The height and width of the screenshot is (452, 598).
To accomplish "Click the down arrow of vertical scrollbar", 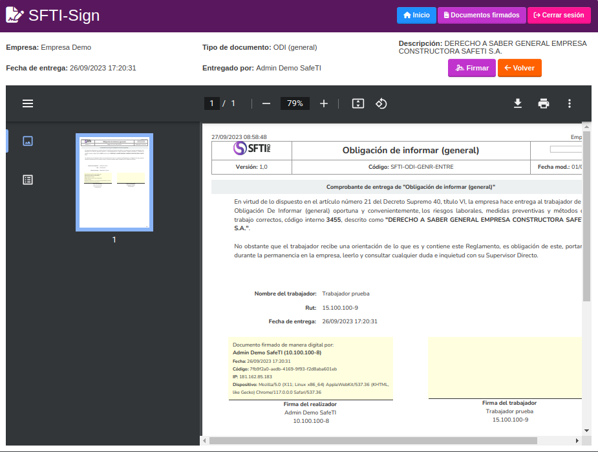I will (586, 431).
